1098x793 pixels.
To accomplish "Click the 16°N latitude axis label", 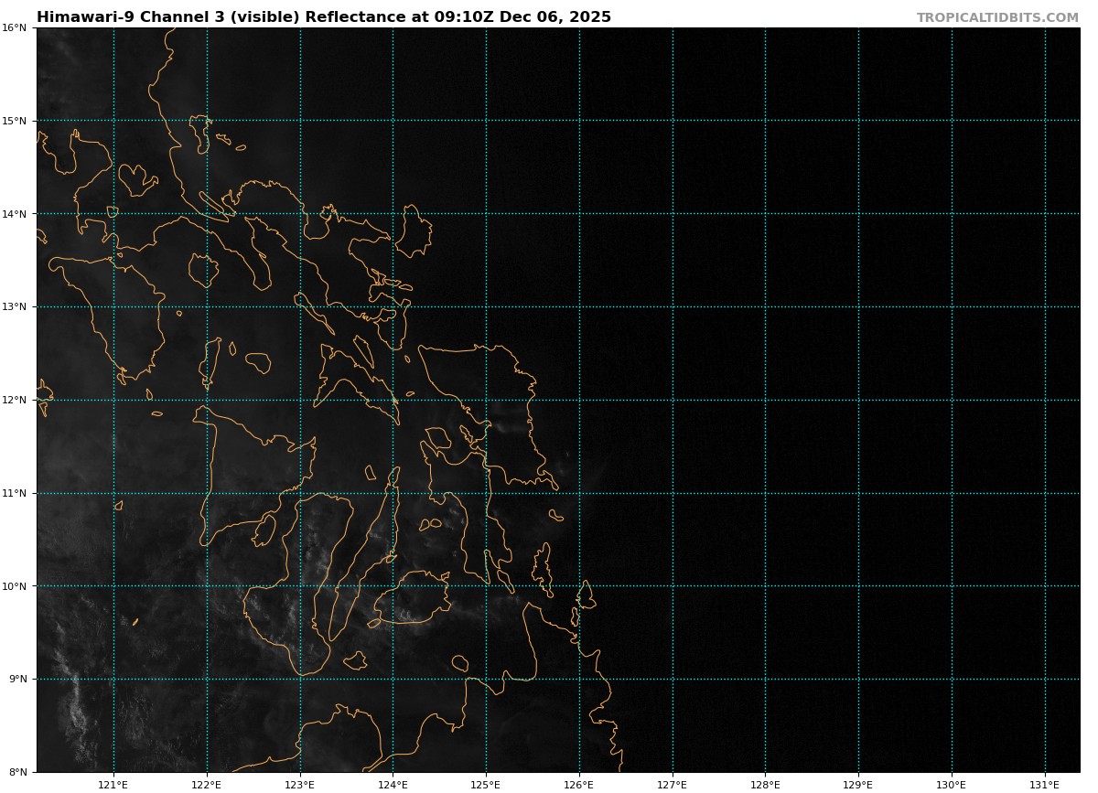I will (x=14, y=27).
